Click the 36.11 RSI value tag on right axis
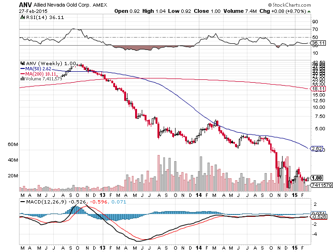 click(318, 43)
